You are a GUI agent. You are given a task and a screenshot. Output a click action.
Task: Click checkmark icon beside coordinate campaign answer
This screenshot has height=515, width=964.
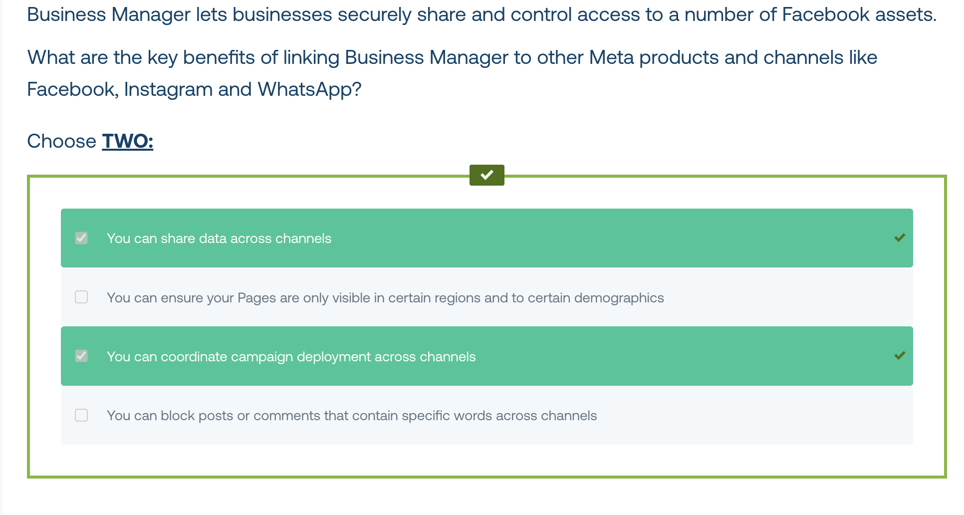point(900,356)
